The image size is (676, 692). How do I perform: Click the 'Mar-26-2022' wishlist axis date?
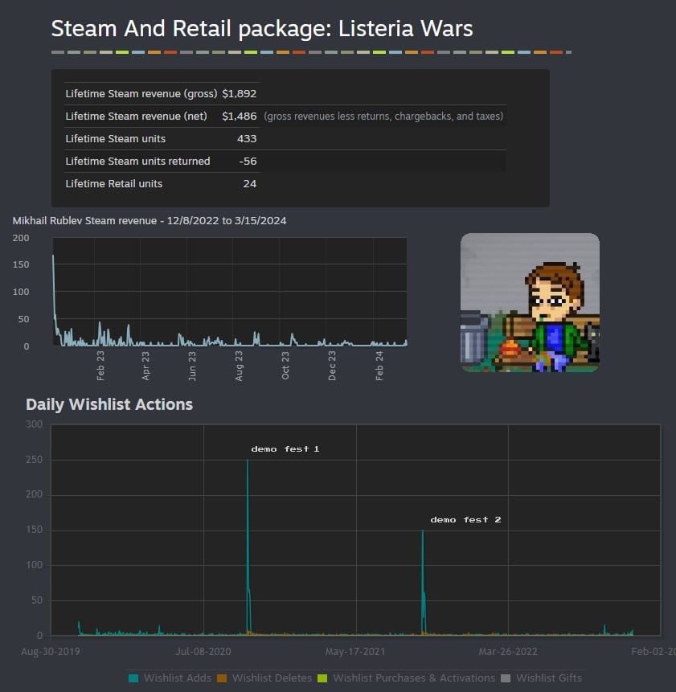pos(508,651)
